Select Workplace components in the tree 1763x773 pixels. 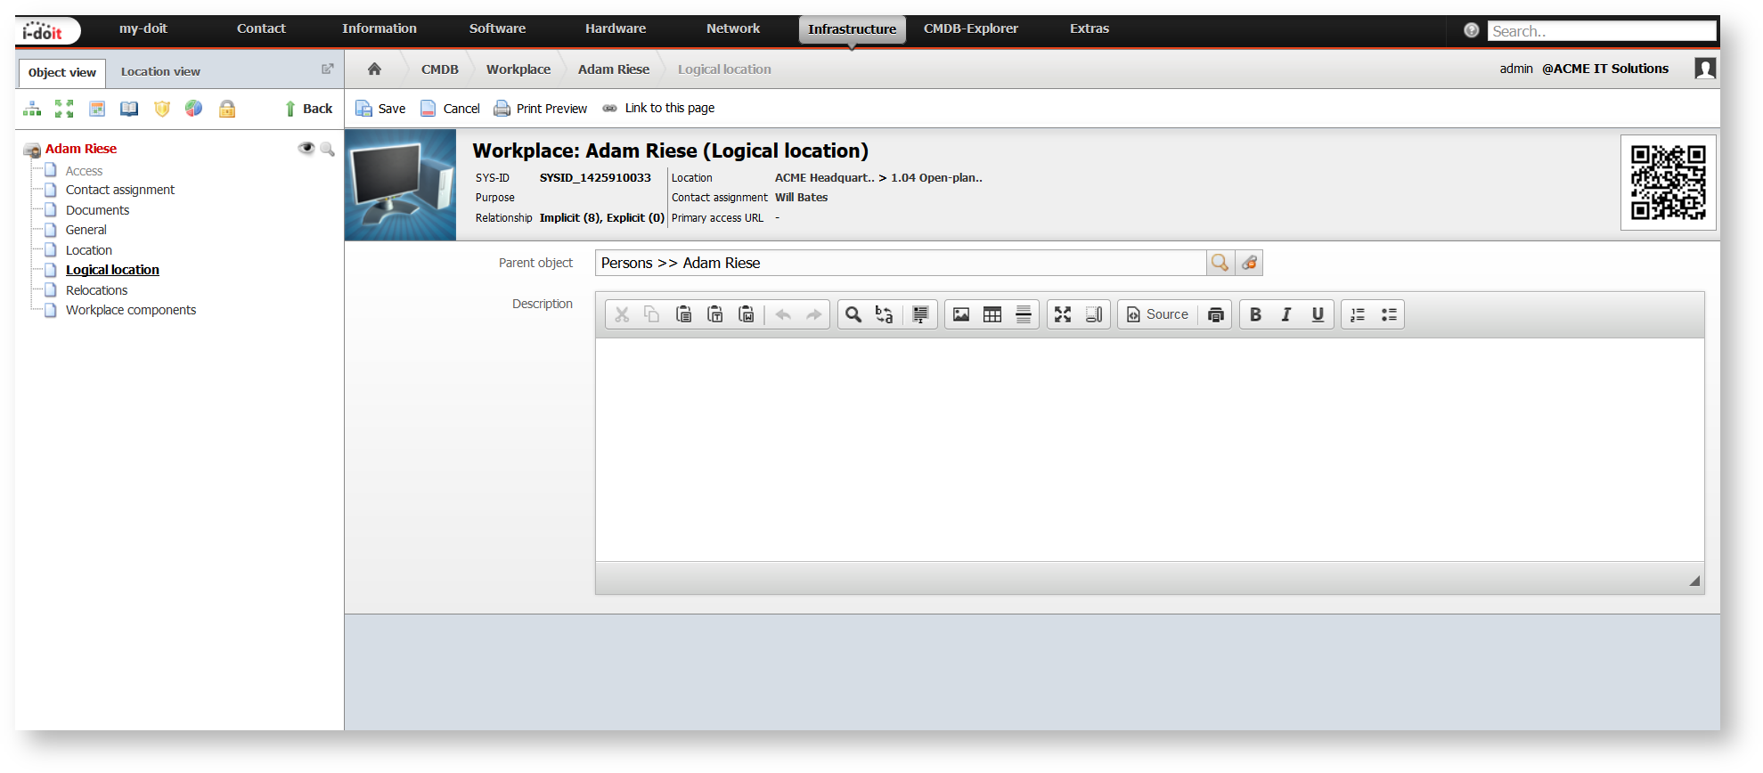click(131, 310)
